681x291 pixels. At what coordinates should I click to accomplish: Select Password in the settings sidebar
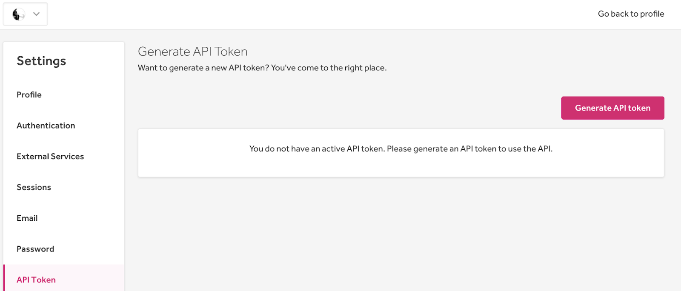[35, 249]
